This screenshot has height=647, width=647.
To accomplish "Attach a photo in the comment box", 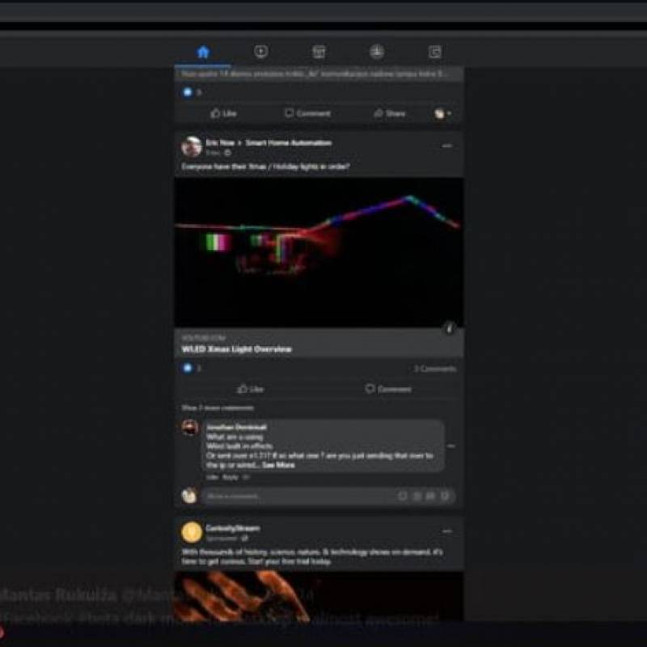I will click(x=417, y=496).
